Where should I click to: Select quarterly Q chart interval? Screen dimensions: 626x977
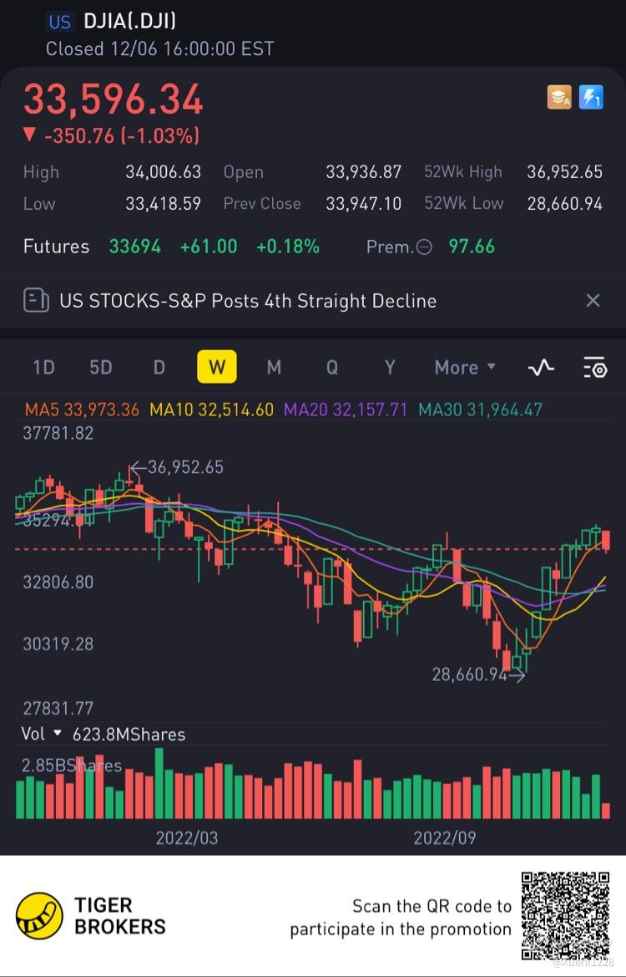pos(331,367)
